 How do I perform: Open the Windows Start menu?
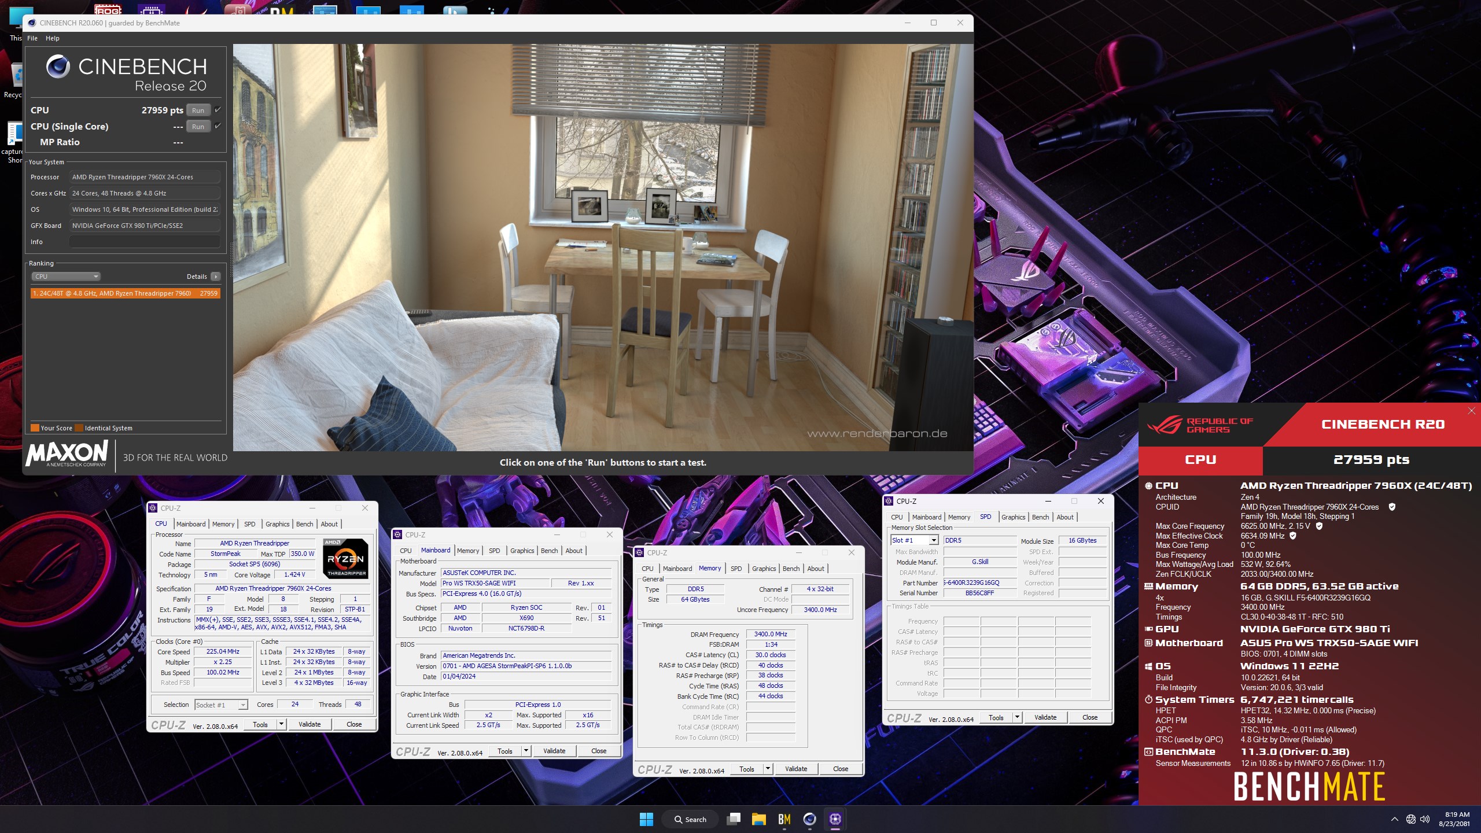646,819
